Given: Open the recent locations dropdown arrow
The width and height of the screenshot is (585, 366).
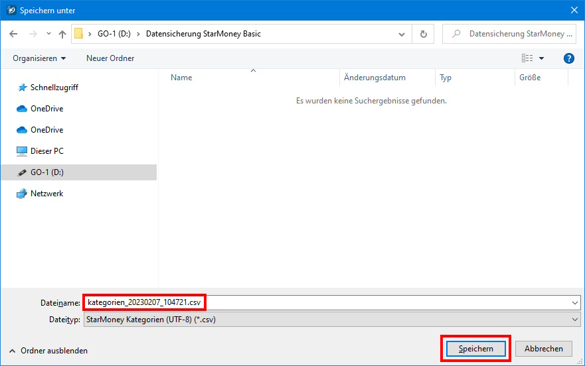Looking at the screenshot, I should pyautogui.click(x=48, y=34).
